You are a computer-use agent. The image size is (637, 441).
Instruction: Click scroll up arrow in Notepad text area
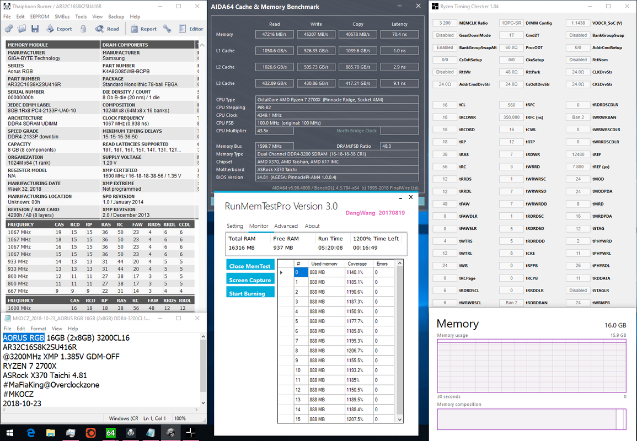click(203, 337)
